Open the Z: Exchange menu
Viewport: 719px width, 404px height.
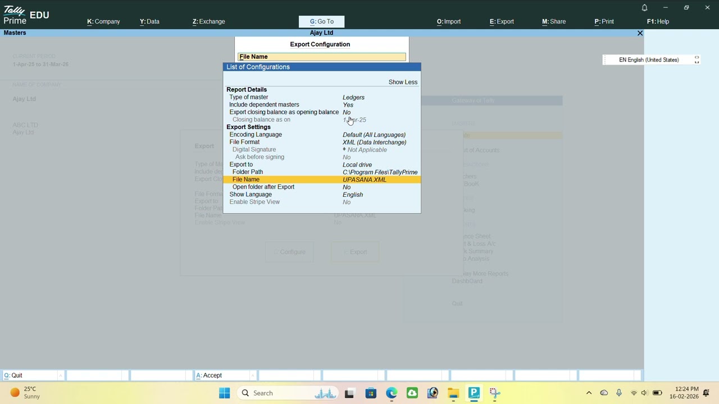click(208, 21)
